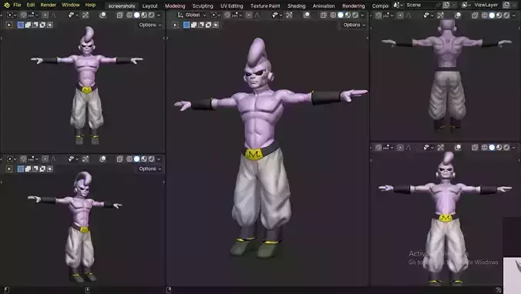Click select tool icon in top-left viewport
Screen dimensions: 521x294
point(9,25)
